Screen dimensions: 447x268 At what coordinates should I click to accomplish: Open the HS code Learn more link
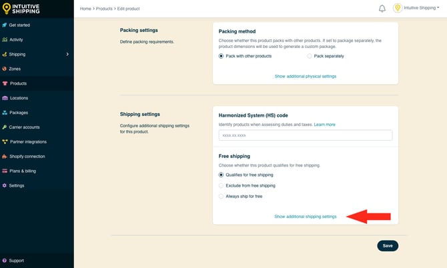(x=324, y=125)
